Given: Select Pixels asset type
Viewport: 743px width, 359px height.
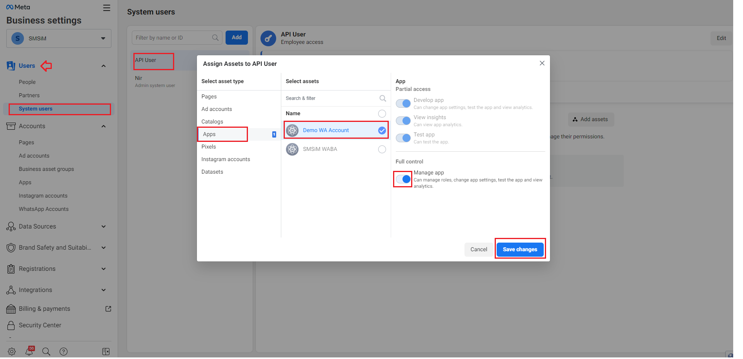Looking at the screenshot, I should coord(239,147).
